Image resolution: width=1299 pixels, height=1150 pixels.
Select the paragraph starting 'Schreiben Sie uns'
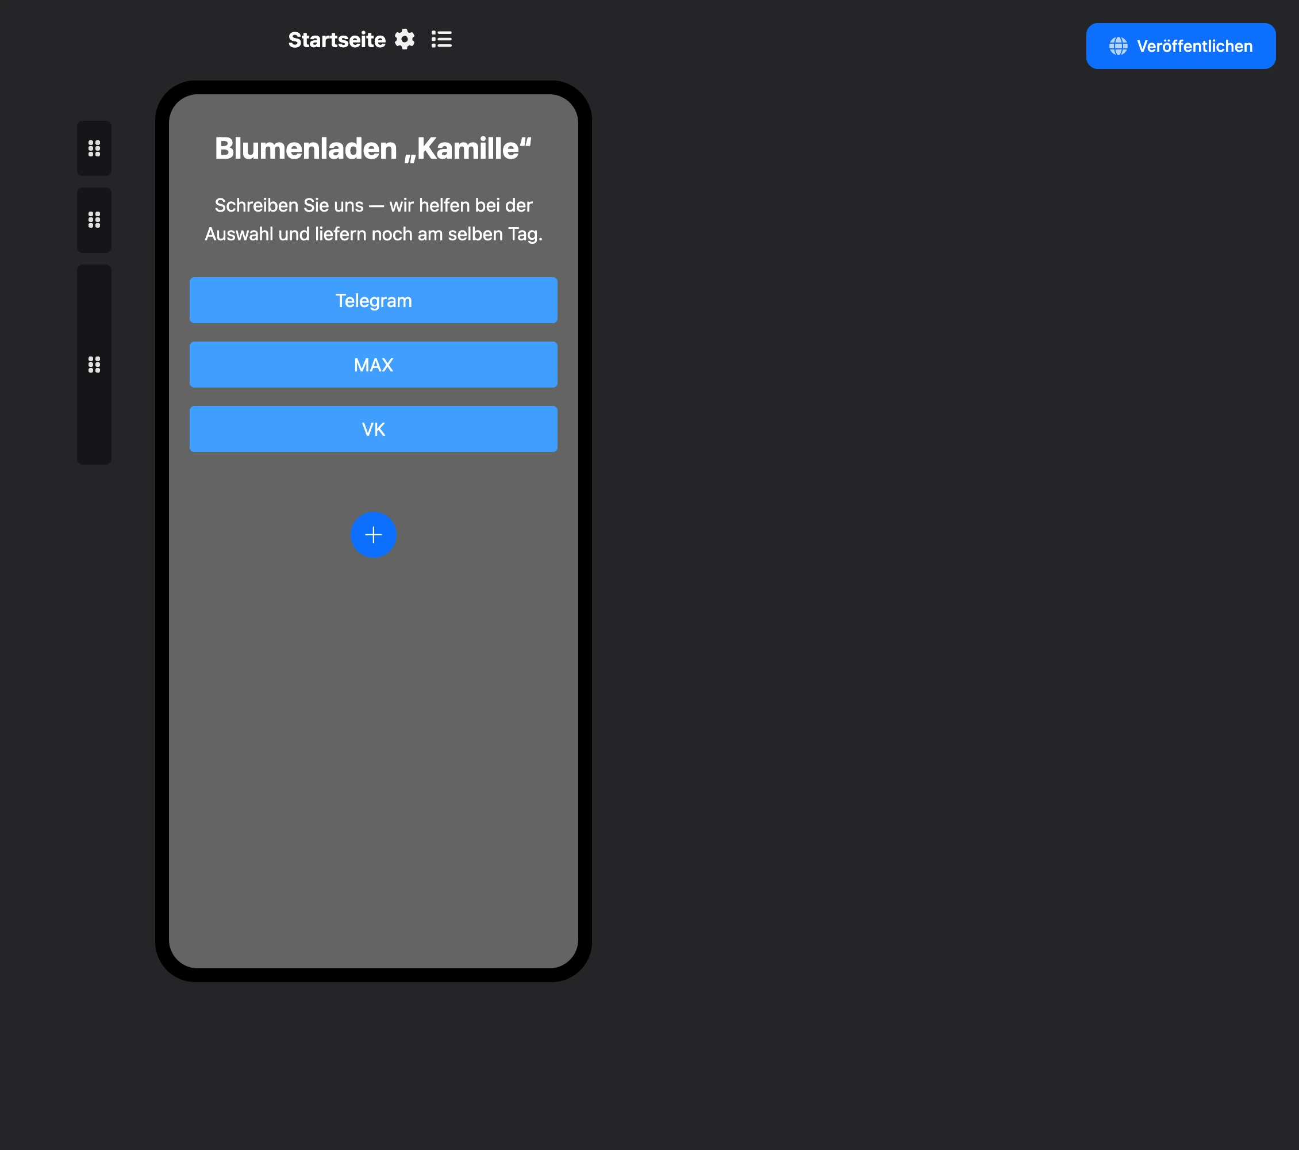coord(373,219)
